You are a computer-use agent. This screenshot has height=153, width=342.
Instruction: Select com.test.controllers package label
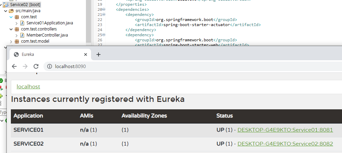click(x=39, y=29)
